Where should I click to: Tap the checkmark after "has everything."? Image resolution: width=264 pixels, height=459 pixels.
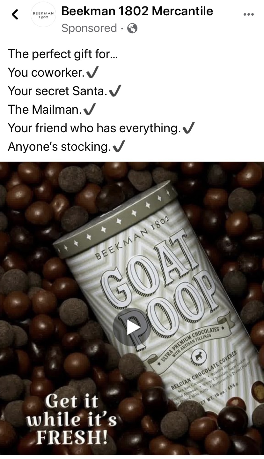pyautogui.click(x=188, y=128)
